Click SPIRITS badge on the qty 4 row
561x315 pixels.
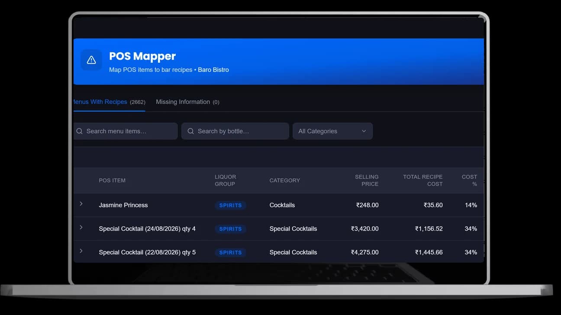tap(230, 229)
